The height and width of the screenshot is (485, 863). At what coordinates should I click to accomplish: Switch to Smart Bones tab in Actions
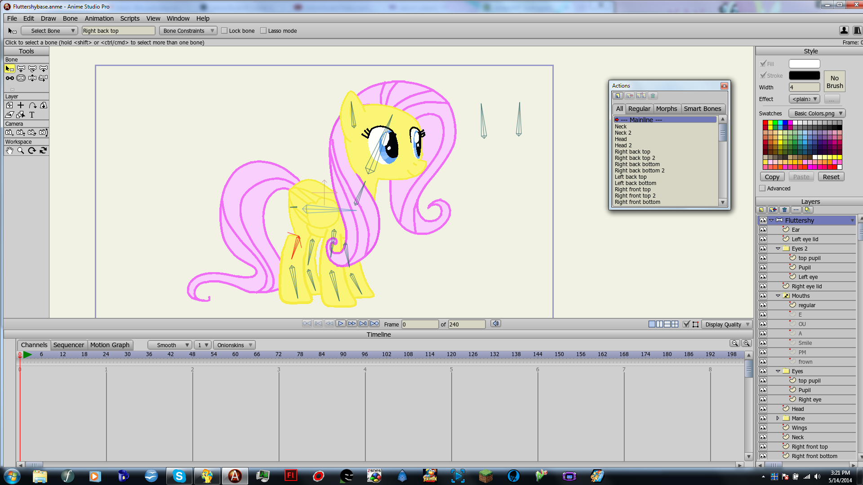[703, 109]
